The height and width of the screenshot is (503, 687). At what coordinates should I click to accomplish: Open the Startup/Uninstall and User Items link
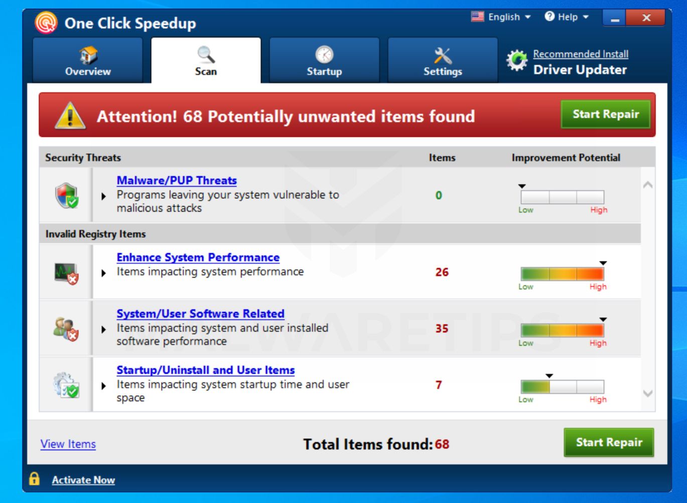coord(206,370)
